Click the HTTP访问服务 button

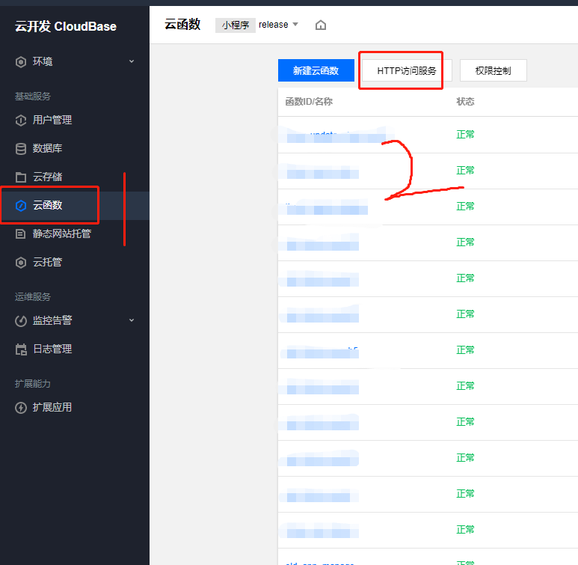[x=407, y=70]
